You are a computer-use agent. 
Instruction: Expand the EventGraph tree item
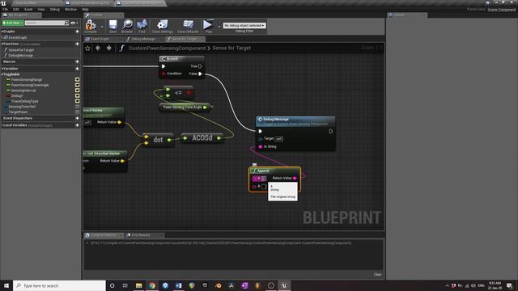pyautogui.click(x=2, y=38)
